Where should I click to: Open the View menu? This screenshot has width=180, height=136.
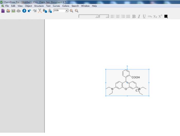point(20,6)
